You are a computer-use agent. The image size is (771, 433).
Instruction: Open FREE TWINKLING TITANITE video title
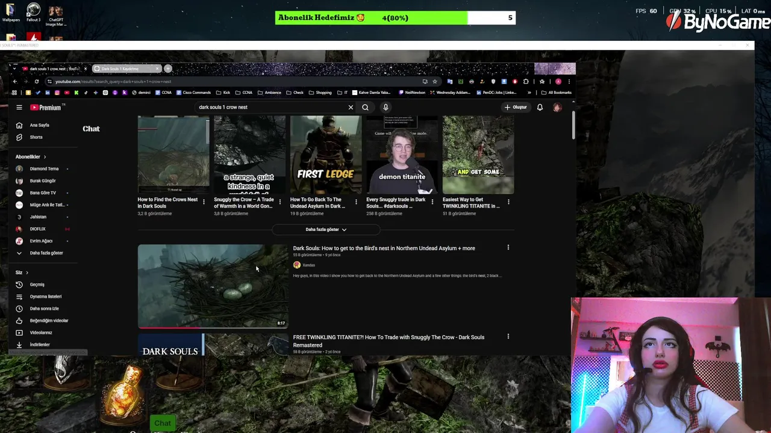pos(389,341)
